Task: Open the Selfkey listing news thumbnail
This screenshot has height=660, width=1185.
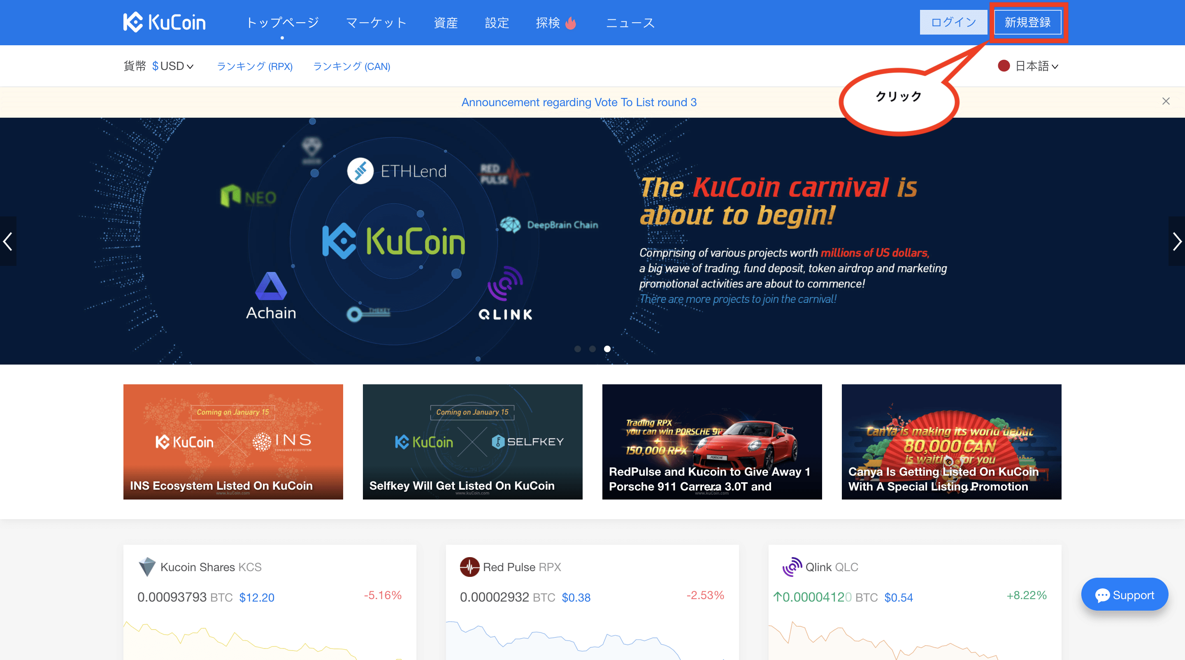Action: (x=472, y=442)
